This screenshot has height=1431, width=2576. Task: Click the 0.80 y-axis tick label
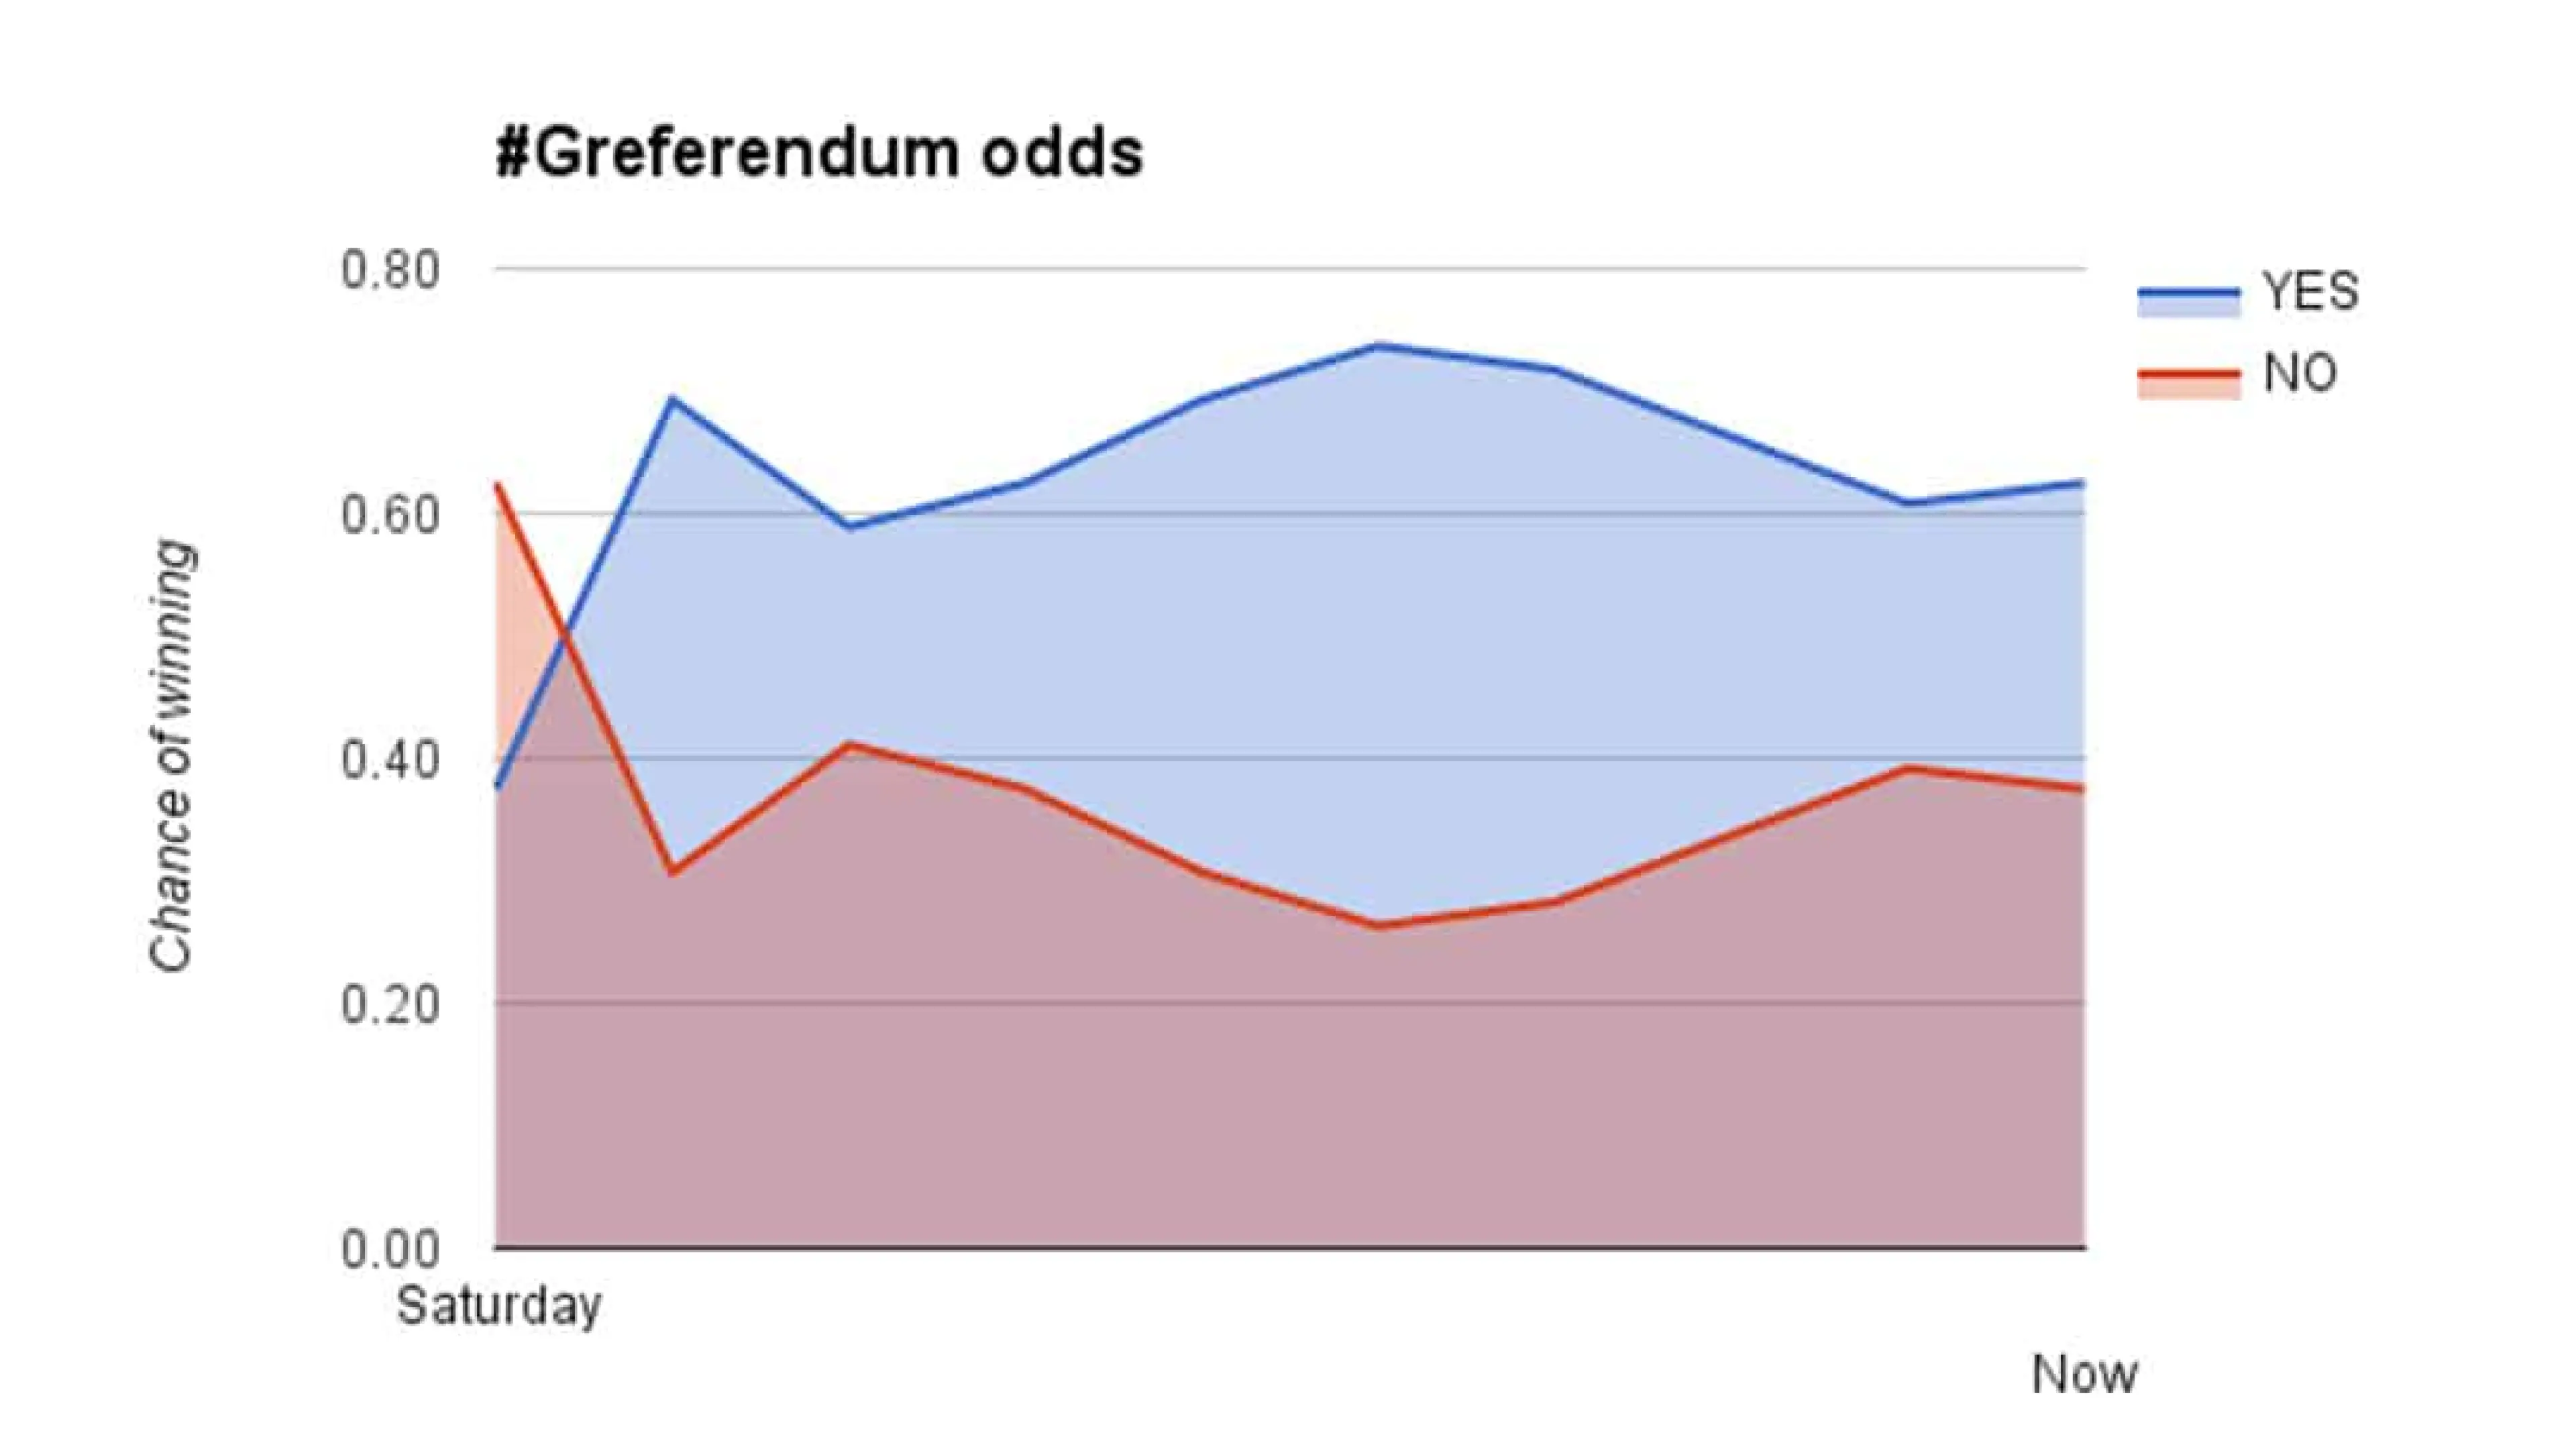pyautogui.click(x=390, y=270)
